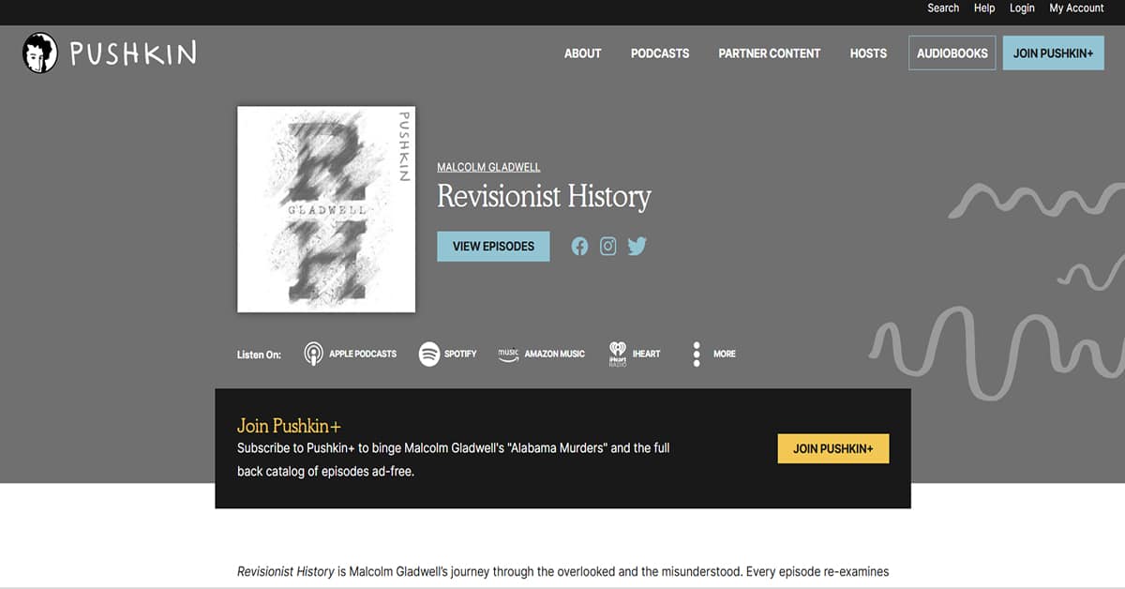This screenshot has height=589, width=1125.
Task: Open My Account link in top bar
Action: (x=1076, y=8)
